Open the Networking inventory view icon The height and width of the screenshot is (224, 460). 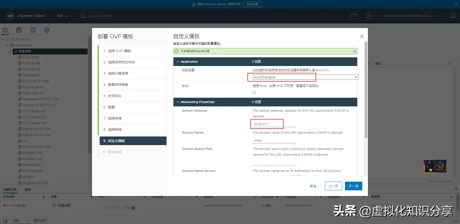(47, 30)
